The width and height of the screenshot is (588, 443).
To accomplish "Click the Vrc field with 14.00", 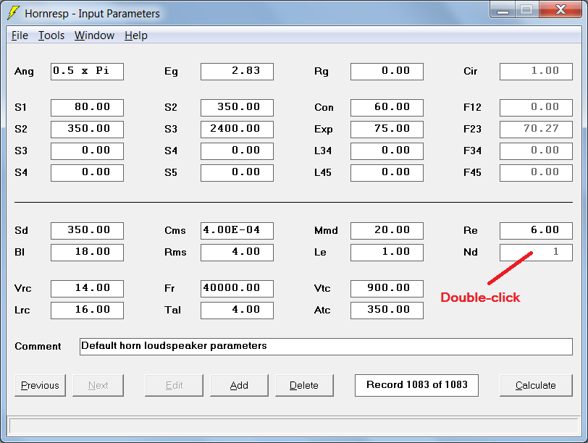I will click(x=87, y=289).
